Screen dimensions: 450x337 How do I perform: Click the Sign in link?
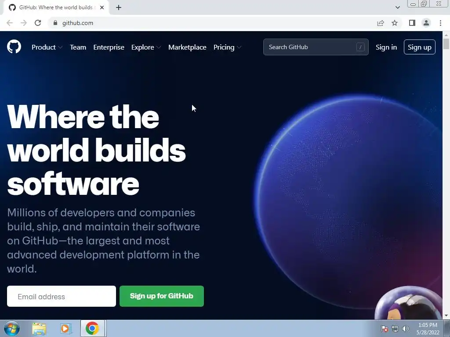[x=386, y=47]
